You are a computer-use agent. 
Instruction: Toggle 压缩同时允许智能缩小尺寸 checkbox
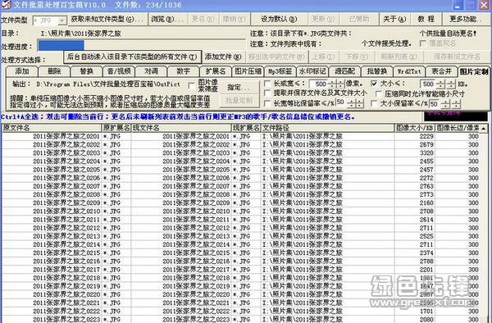tap(378, 93)
